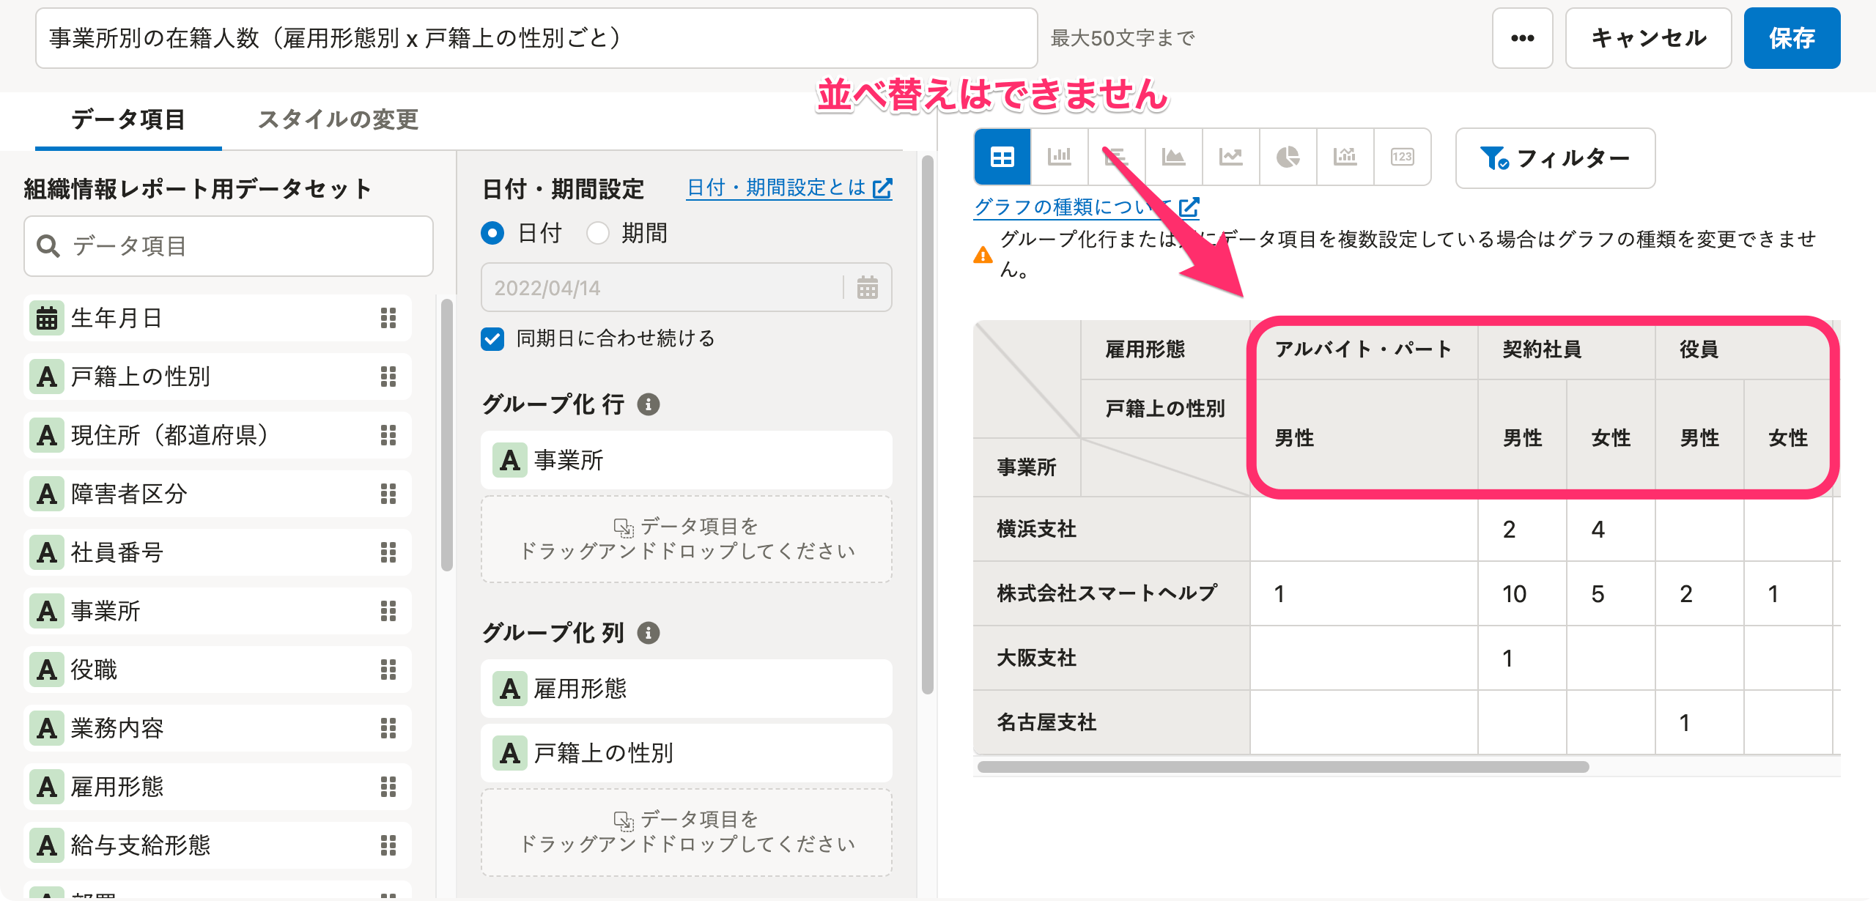Click 横浜支社 row header
1876x901 pixels.
[x=1112, y=529]
